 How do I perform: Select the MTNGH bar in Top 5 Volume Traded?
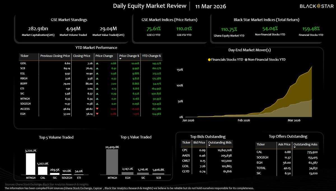tap(31, 164)
